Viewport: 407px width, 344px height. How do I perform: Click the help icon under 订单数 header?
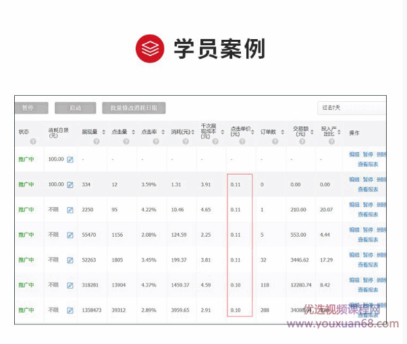tap(275, 142)
